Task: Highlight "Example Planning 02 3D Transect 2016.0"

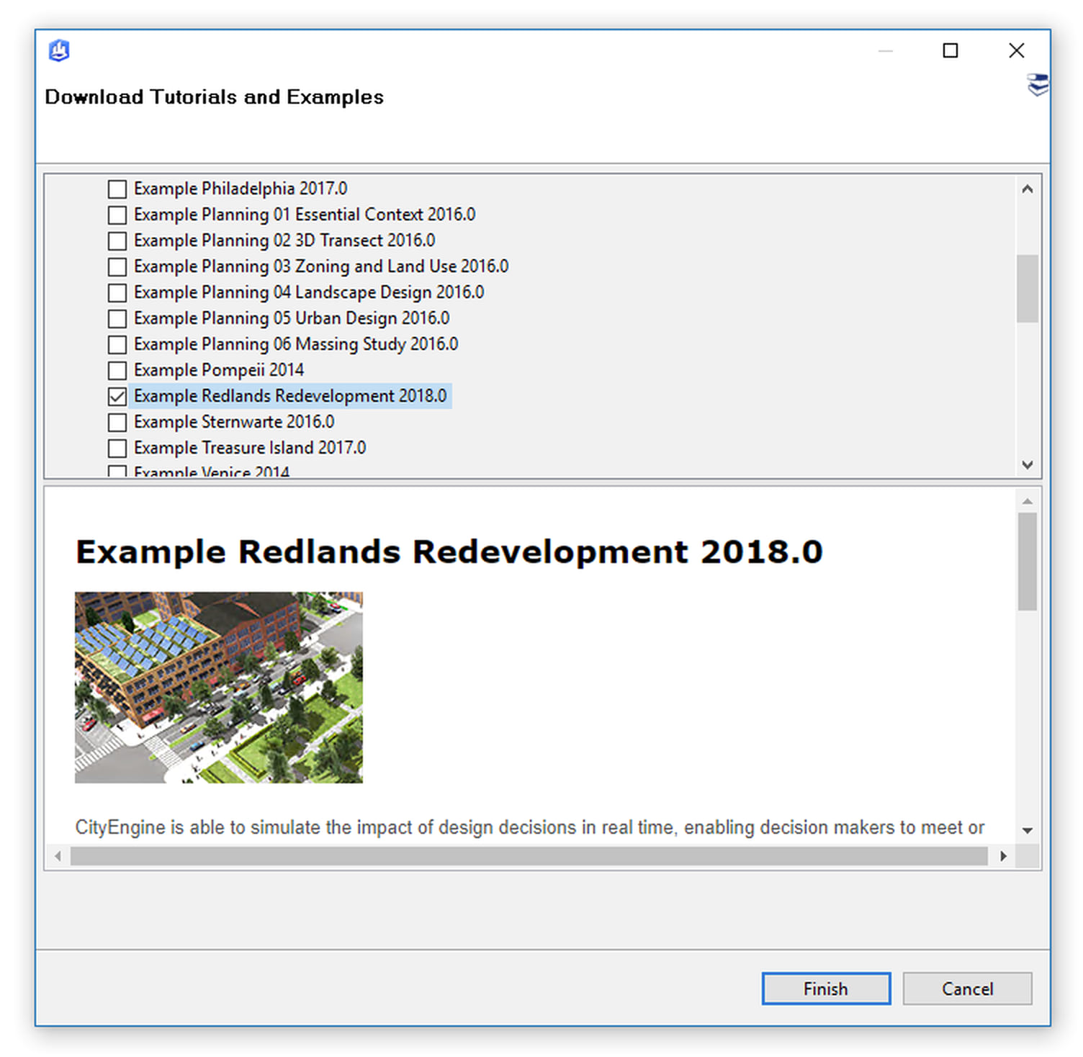Action: (x=284, y=240)
